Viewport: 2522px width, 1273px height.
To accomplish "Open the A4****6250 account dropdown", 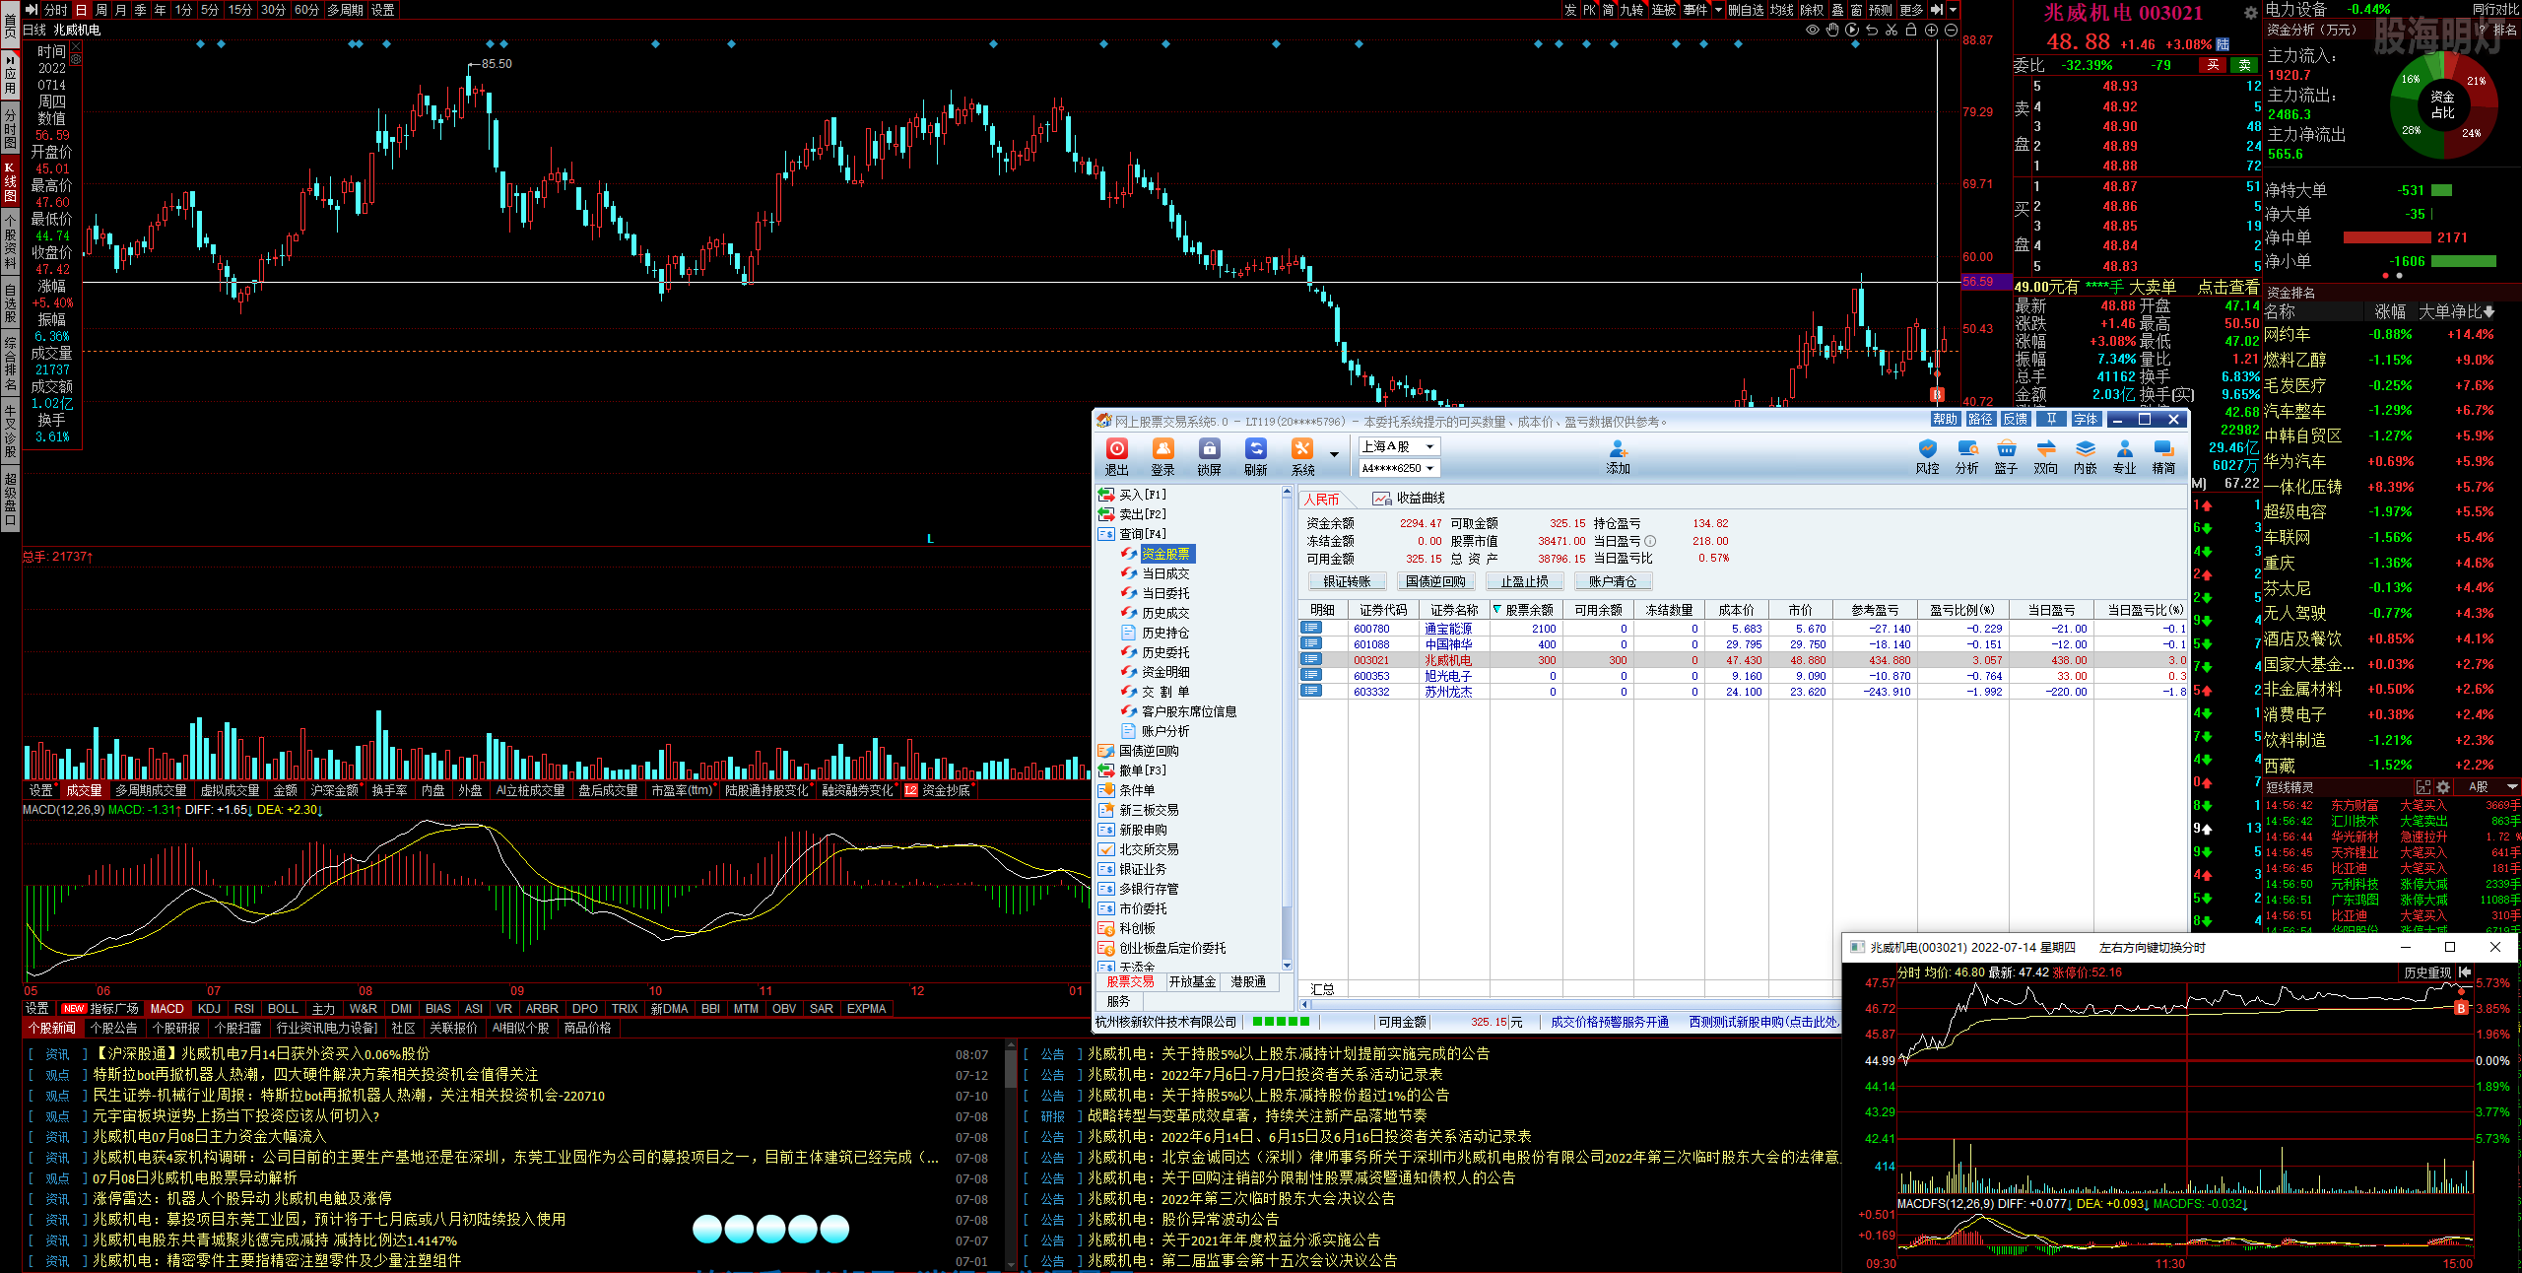I will click(1399, 468).
